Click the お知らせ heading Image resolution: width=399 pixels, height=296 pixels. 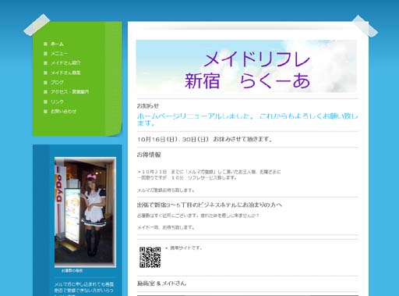point(148,106)
